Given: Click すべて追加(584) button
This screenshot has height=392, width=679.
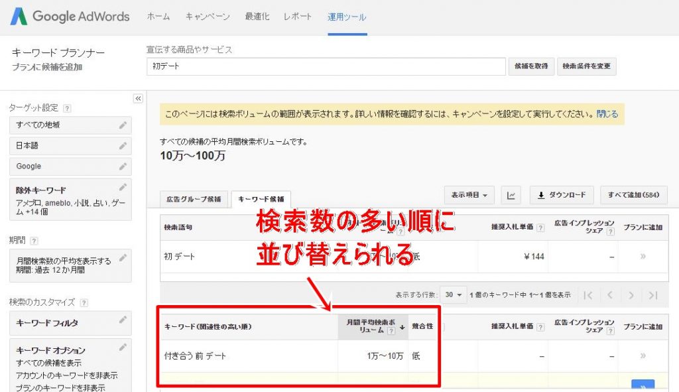Looking at the screenshot, I should [x=633, y=195].
